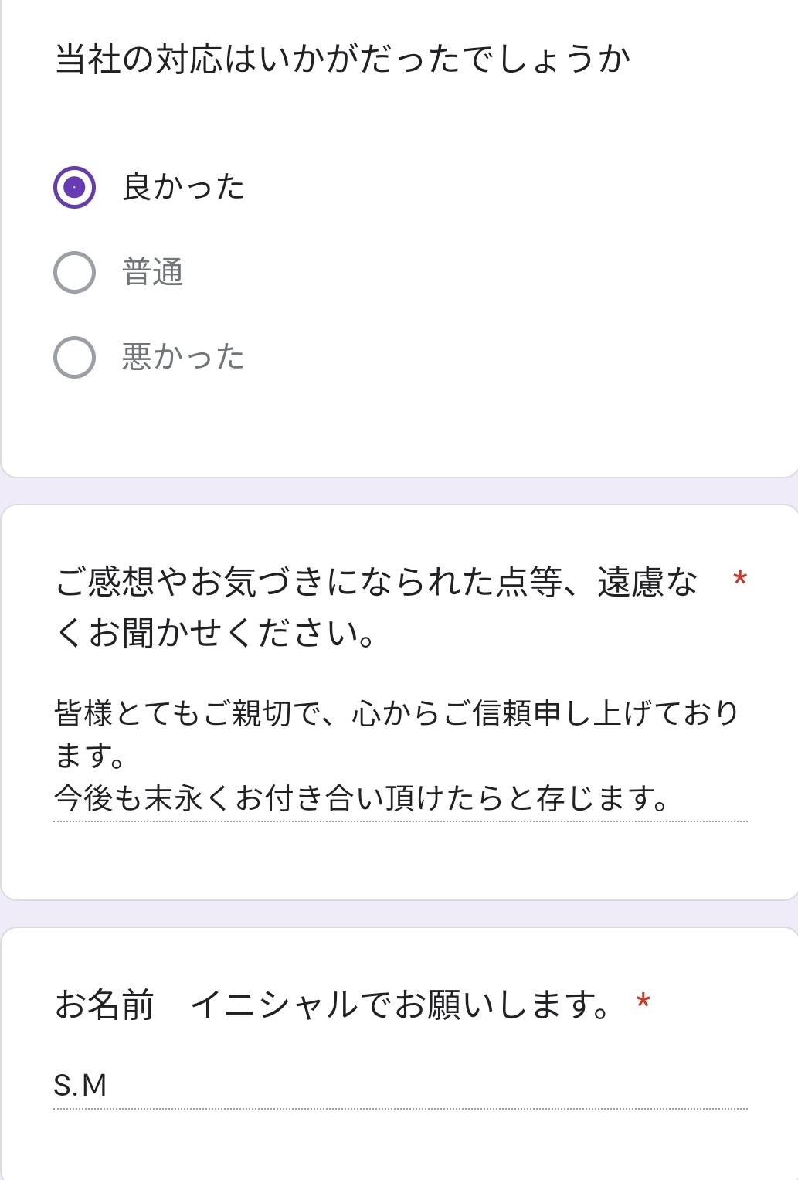Click lavender gap between first two cards
Image resolution: width=798 pixels, height=1180 pixels.
click(399, 491)
